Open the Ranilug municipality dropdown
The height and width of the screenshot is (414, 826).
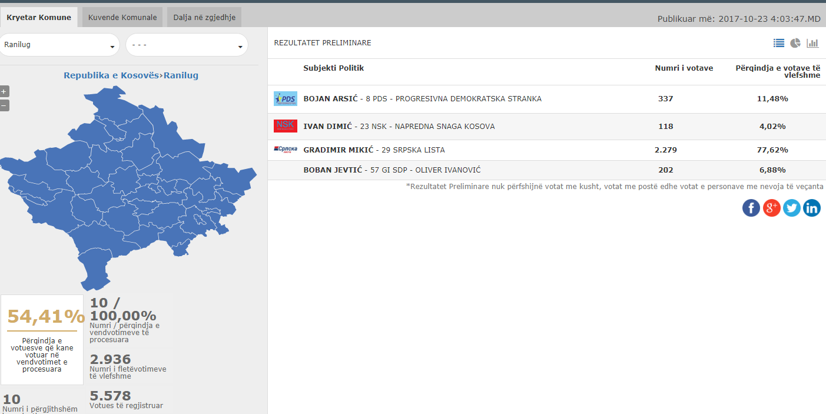click(x=59, y=45)
